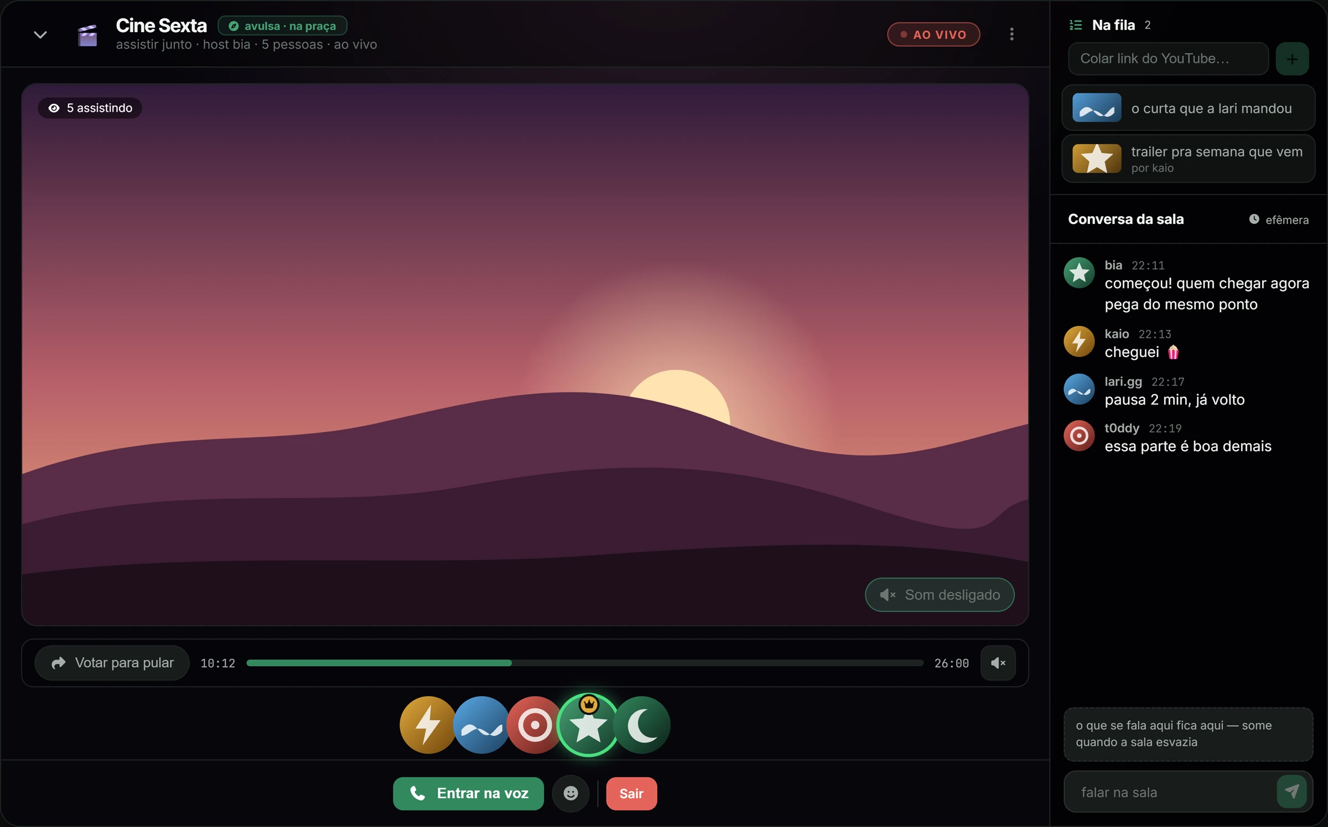Screen dimensions: 1328x827
Task: Send message with paper plane button
Action: [1291, 792]
